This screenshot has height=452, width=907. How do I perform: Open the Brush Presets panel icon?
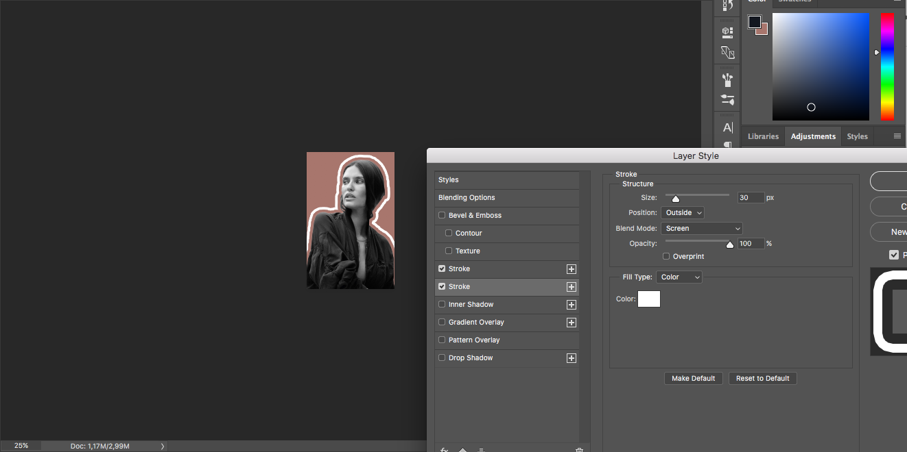tap(728, 79)
